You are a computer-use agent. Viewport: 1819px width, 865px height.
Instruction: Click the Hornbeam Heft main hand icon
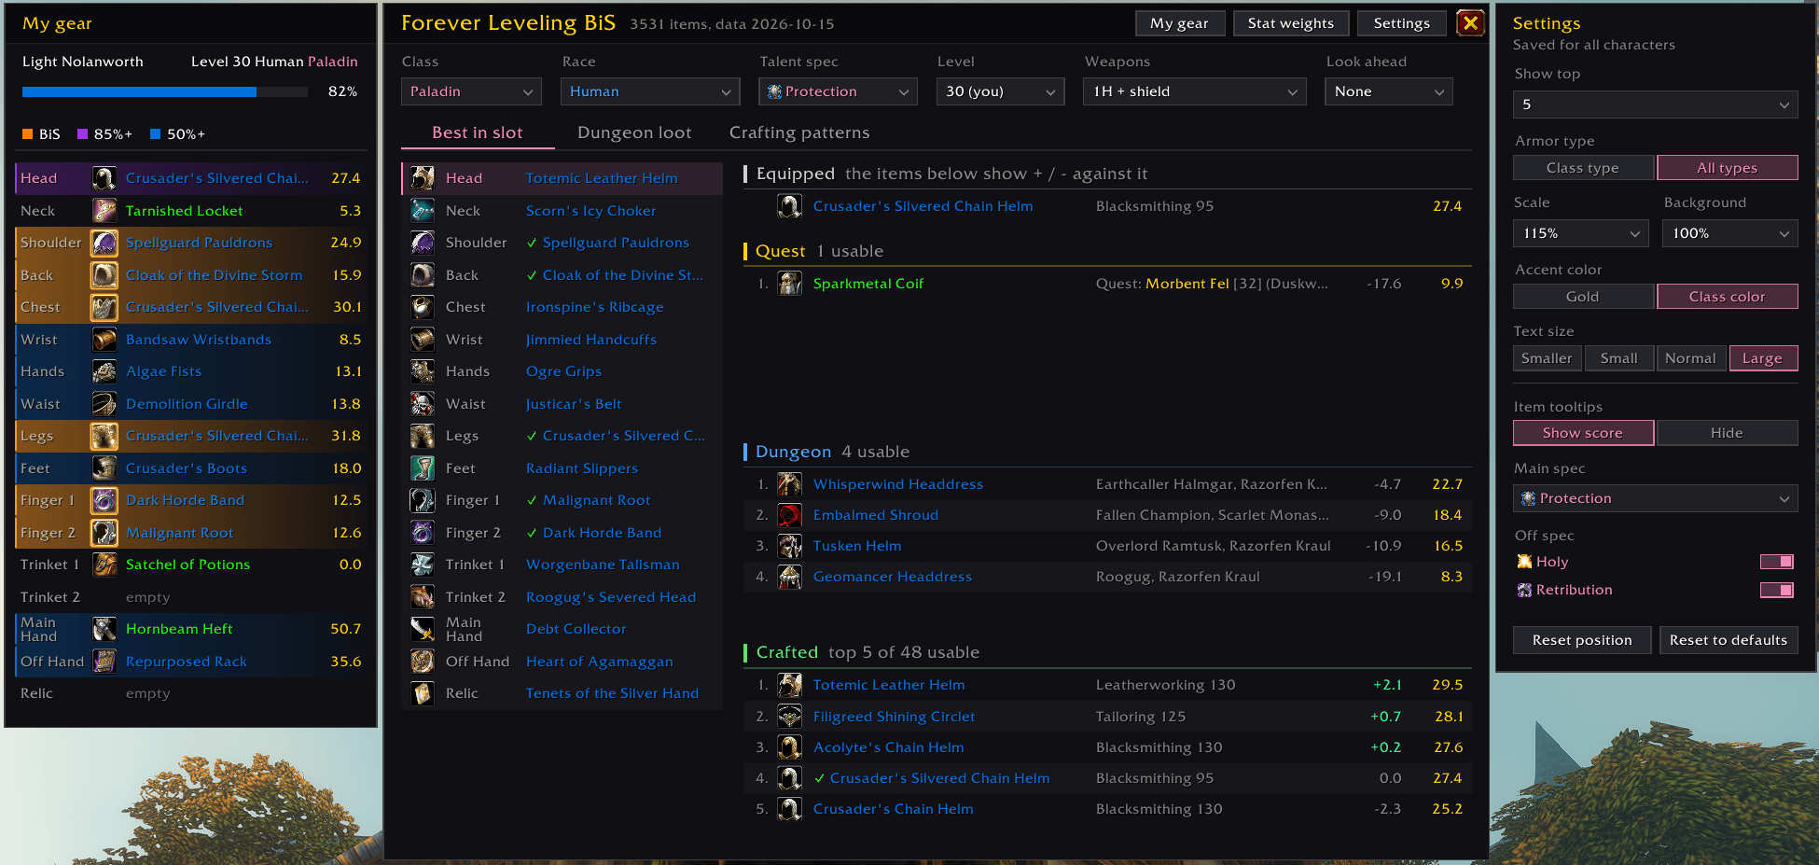coord(104,629)
